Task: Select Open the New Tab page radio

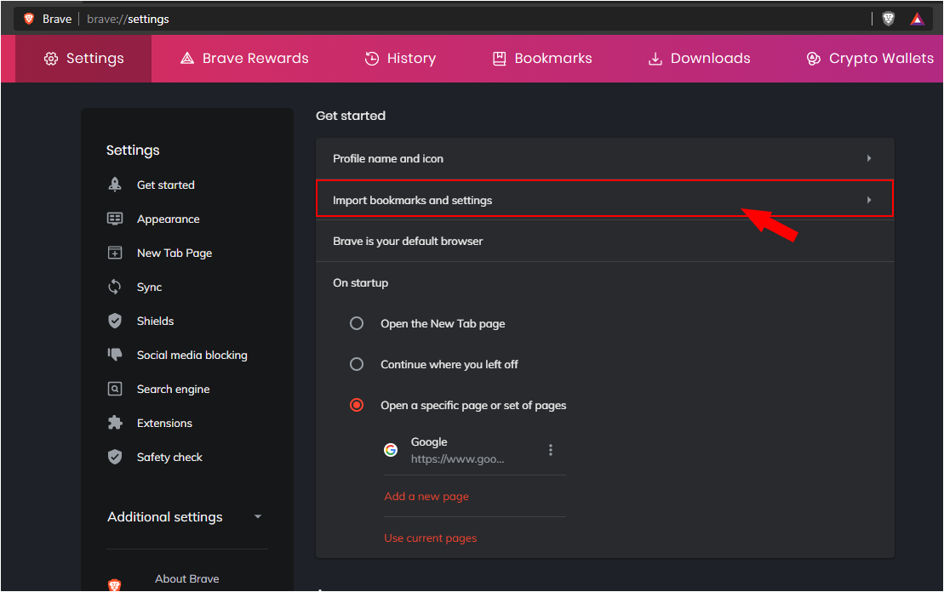Action: (x=357, y=324)
